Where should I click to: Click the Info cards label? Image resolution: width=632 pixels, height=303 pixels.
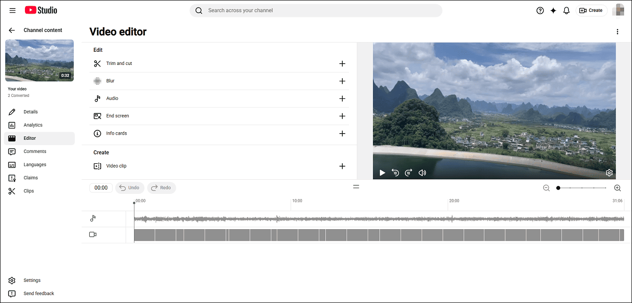pyautogui.click(x=117, y=134)
